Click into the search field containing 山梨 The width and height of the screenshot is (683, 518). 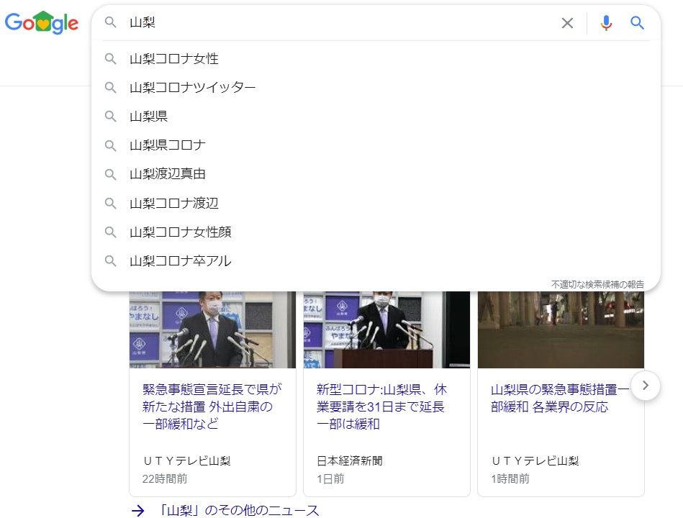[x=340, y=22]
